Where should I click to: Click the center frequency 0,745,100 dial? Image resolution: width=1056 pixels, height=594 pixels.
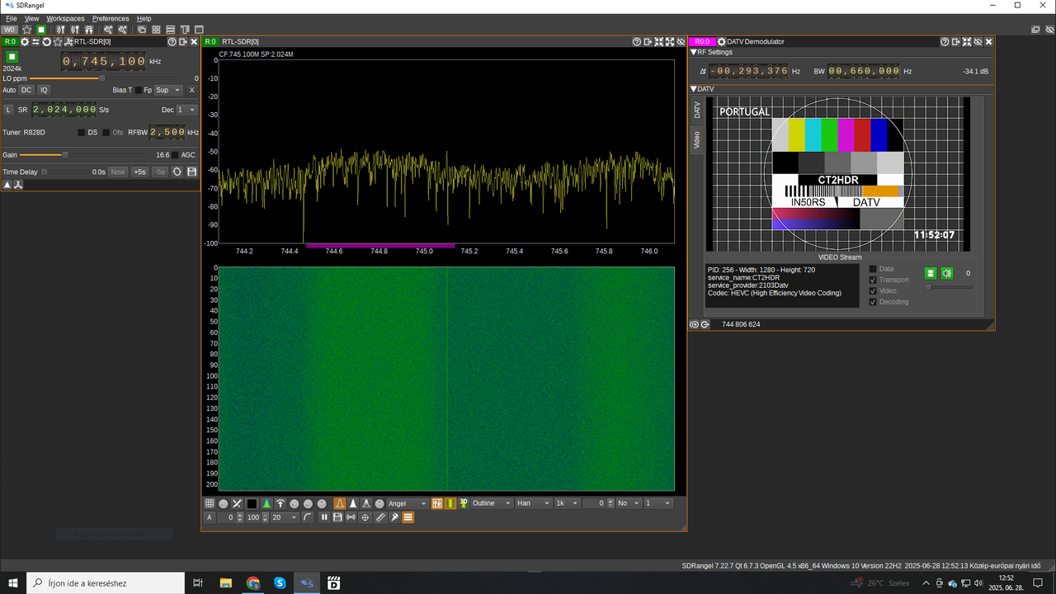[x=103, y=61]
